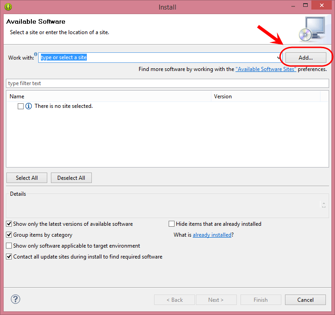335x315 pixels.
Task: Open the already installed link
Action: [212, 235]
